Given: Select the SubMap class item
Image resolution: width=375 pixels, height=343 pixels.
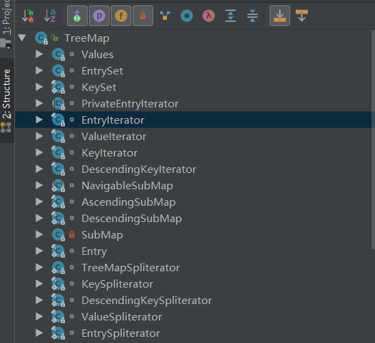Looking at the screenshot, I should pyautogui.click(x=102, y=235).
